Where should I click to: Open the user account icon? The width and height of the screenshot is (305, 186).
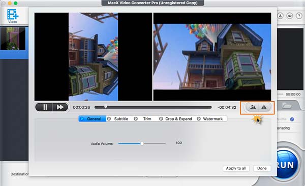point(280,16)
